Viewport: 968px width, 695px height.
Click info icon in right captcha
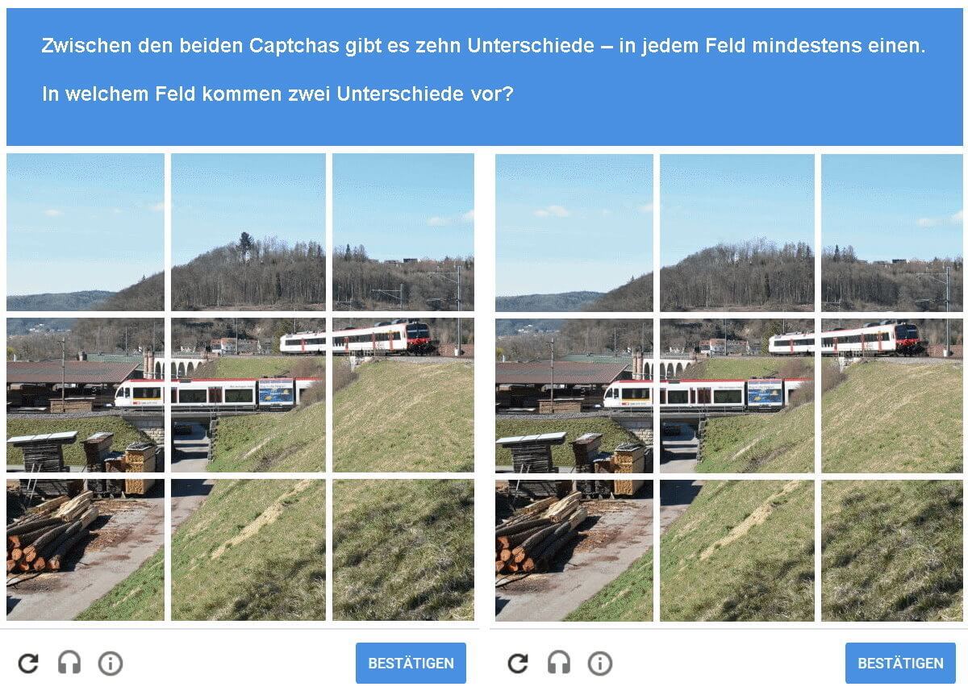click(x=599, y=663)
